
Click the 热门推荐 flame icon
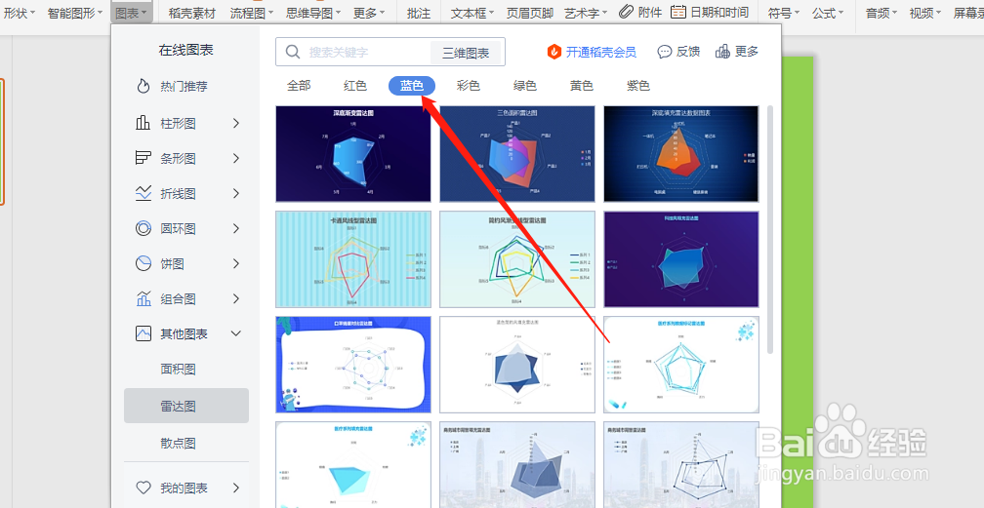click(x=143, y=87)
